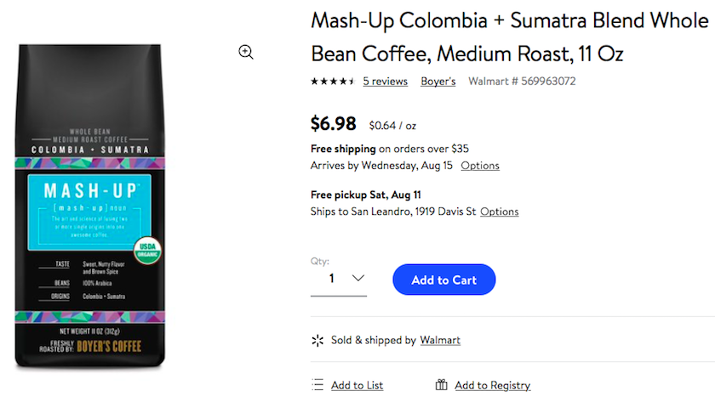The image size is (715, 401).
Task: Click the Walmart spark icon beside Sold & shipped
Action: click(317, 341)
